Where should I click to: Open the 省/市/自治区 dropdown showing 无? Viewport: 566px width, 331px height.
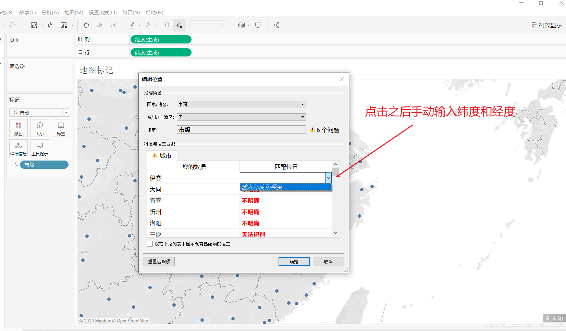click(x=241, y=117)
